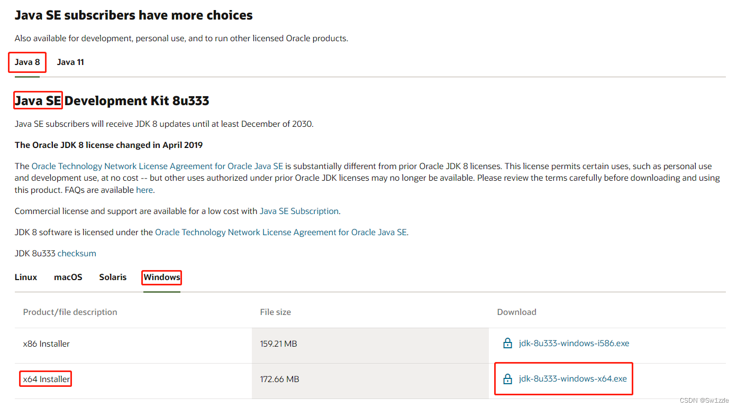Select the Linux platform tab
Viewport: 737px width, 408px height.
tap(26, 277)
